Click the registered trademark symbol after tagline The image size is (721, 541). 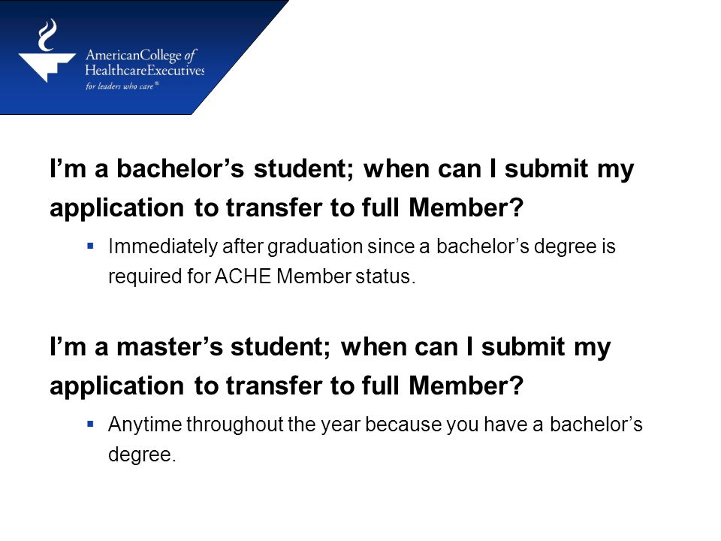[x=157, y=83]
